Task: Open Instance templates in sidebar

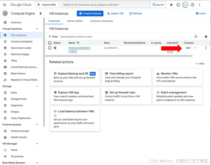Action: click(x=21, y=42)
